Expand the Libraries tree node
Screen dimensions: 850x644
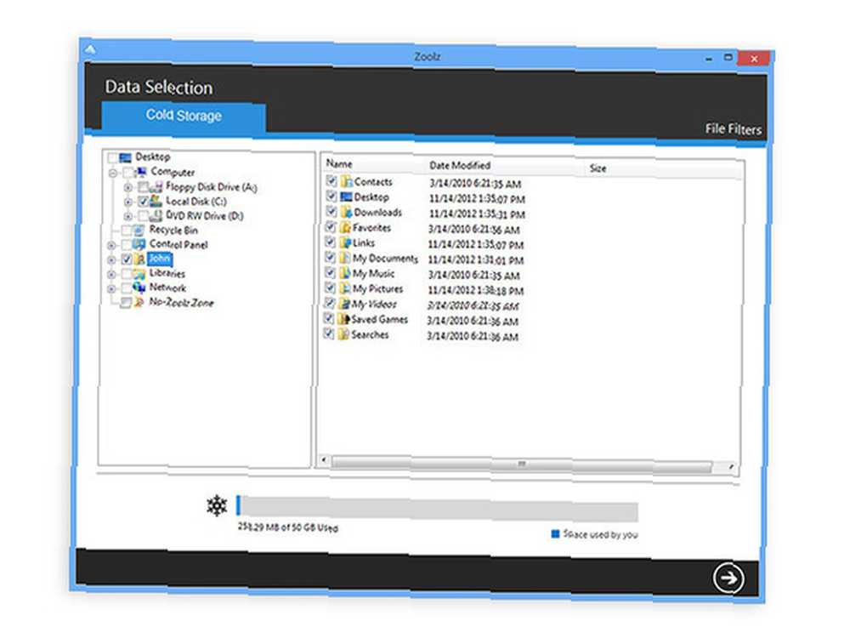click(x=111, y=275)
